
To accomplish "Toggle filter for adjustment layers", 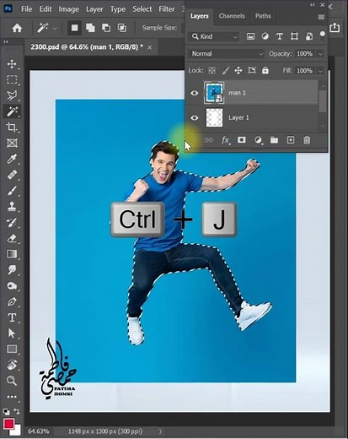I will click(265, 36).
